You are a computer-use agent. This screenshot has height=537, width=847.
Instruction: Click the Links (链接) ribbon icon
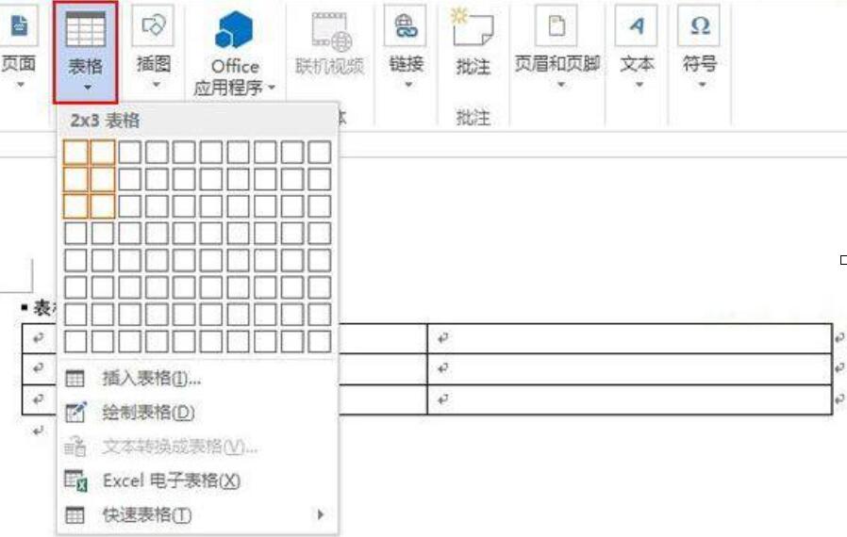406,25
